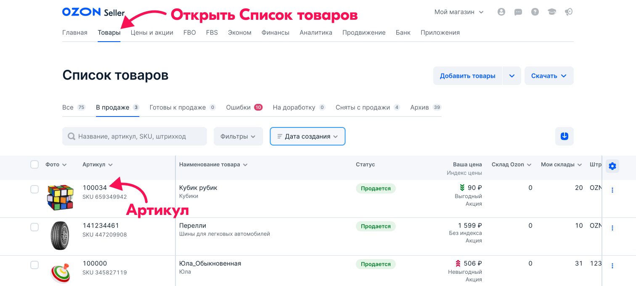Open the Цены и акции menu item
The height and width of the screenshot is (286, 636).
(x=152, y=32)
